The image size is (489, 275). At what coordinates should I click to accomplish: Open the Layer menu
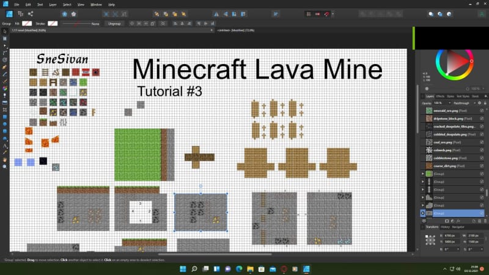pos(53,5)
